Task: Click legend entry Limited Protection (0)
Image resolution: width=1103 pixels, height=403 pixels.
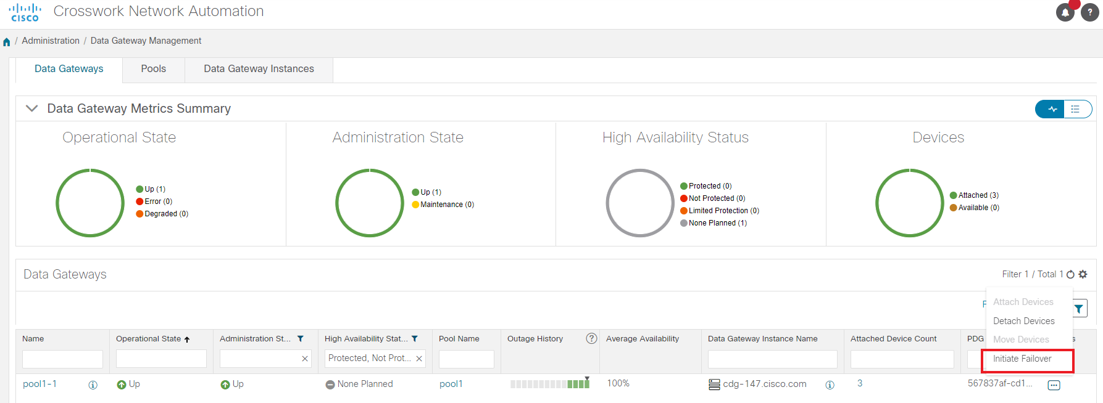Action: tap(720, 211)
